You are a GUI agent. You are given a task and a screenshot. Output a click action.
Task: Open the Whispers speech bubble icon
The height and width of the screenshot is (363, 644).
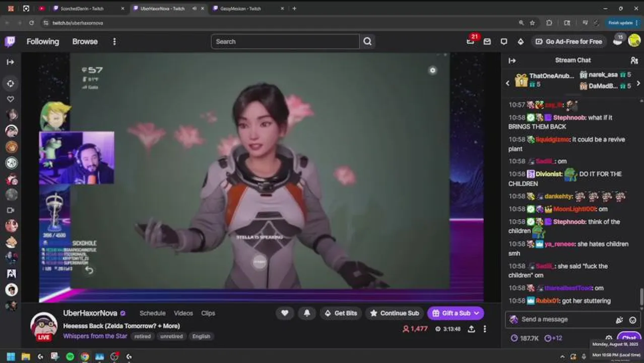pos(504,41)
